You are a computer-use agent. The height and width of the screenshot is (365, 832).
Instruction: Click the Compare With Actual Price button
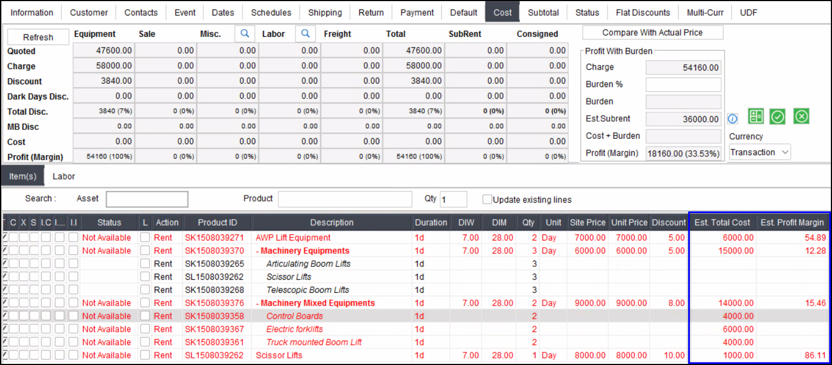coord(652,32)
